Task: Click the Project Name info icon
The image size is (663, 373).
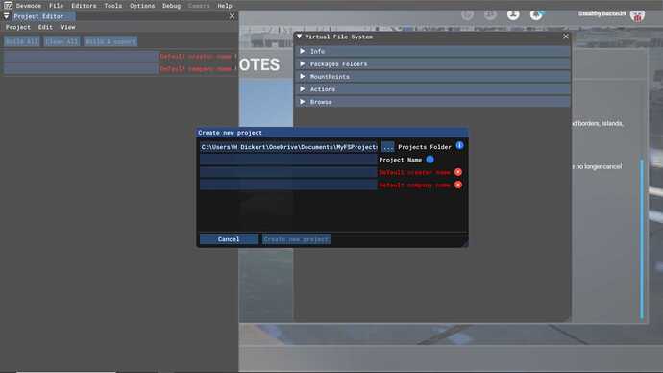Action: (x=430, y=160)
